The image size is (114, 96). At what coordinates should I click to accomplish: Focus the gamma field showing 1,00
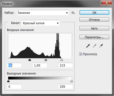click(x=40, y=65)
